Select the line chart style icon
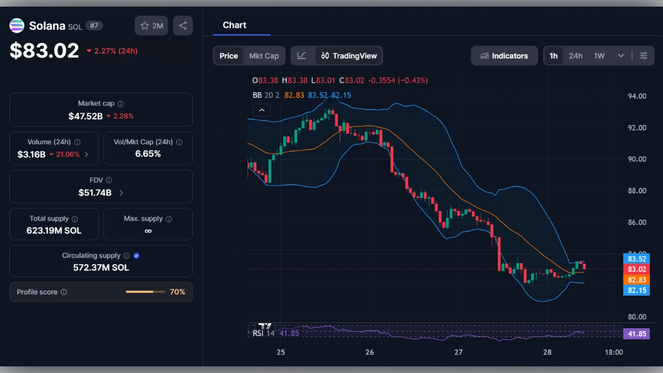The width and height of the screenshot is (663, 373). click(x=302, y=55)
